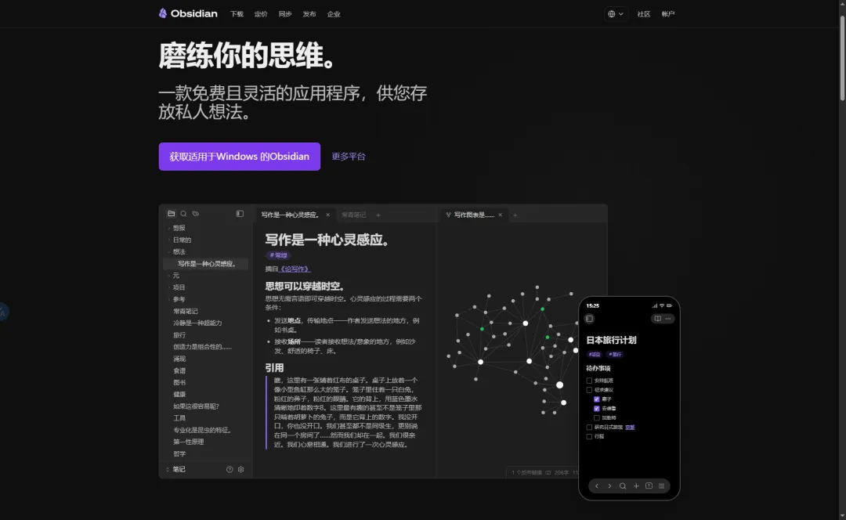The image size is (846, 520).
Task: Open the 笔记 vault switcher
Action: coord(176,469)
